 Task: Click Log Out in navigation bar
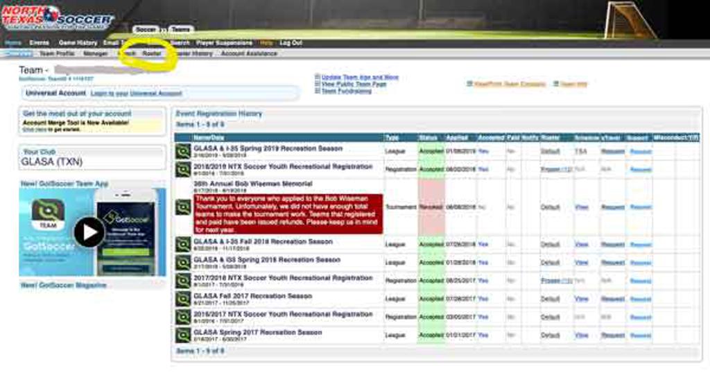(291, 43)
